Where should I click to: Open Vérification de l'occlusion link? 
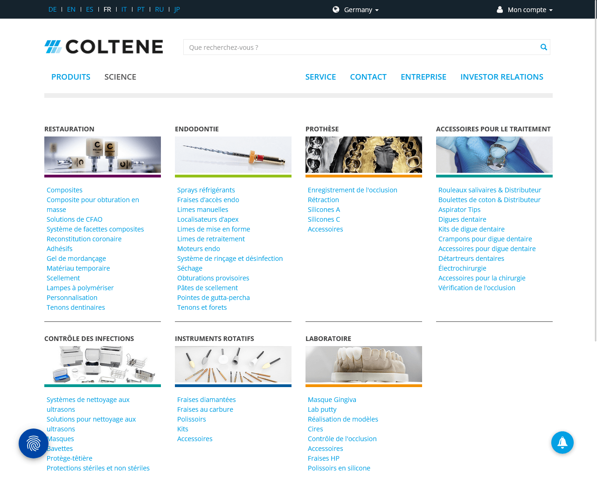tap(477, 288)
